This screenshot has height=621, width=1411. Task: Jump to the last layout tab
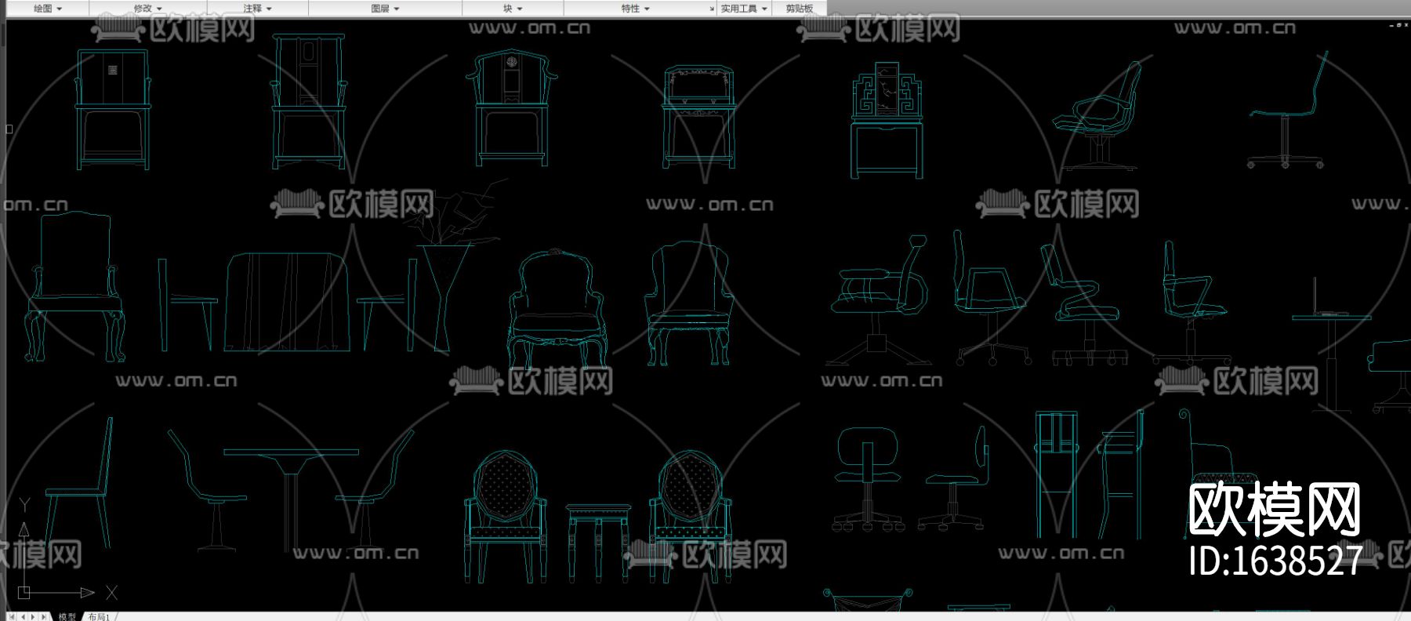tap(44, 616)
